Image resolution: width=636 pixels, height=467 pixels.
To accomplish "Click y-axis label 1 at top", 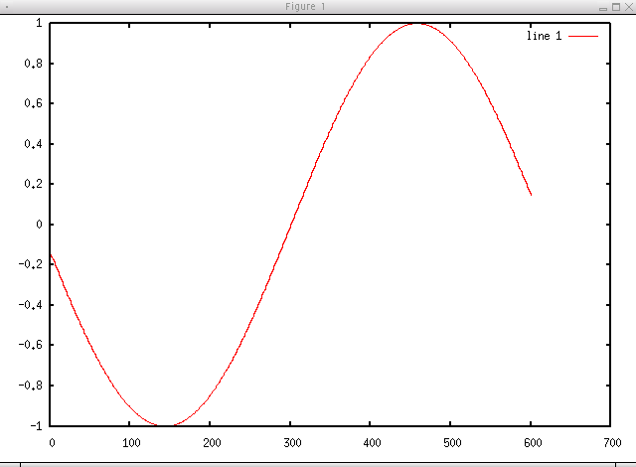I will pos(39,23).
